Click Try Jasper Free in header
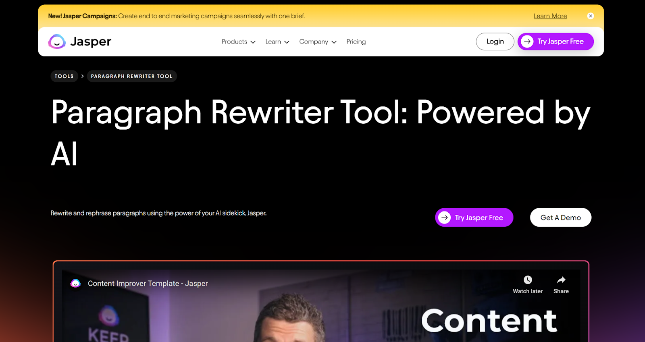 (556, 41)
